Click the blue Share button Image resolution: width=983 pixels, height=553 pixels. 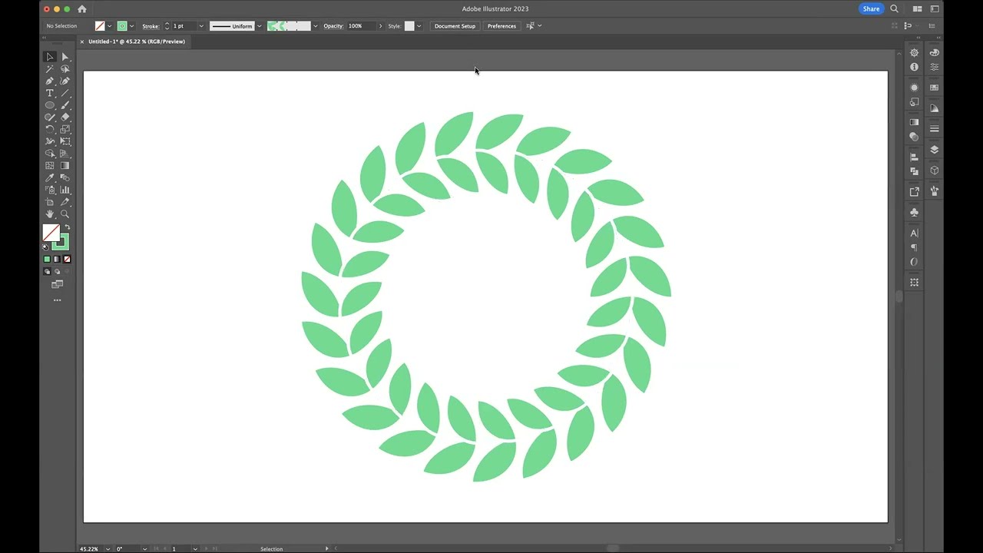[871, 9]
